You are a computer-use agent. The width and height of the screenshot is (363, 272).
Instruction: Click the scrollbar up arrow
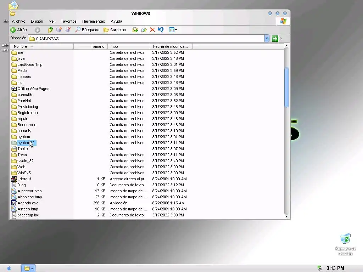pyautogui.click(x=286, y=46)
